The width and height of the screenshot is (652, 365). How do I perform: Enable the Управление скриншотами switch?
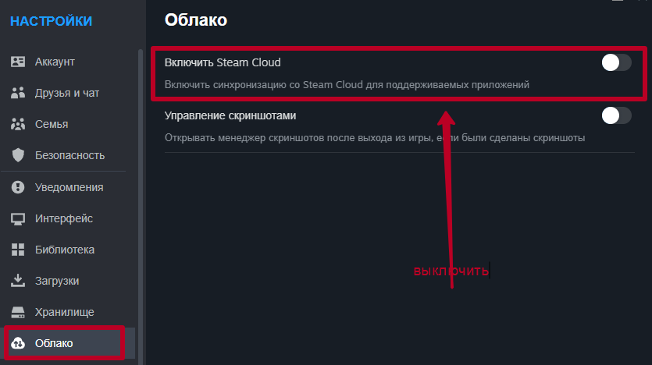coord(616,115)
